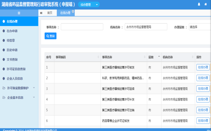This screenshot has width=211, height=131.
Task: Click the 事项名称 input field
Action: [x=82, y=27]
